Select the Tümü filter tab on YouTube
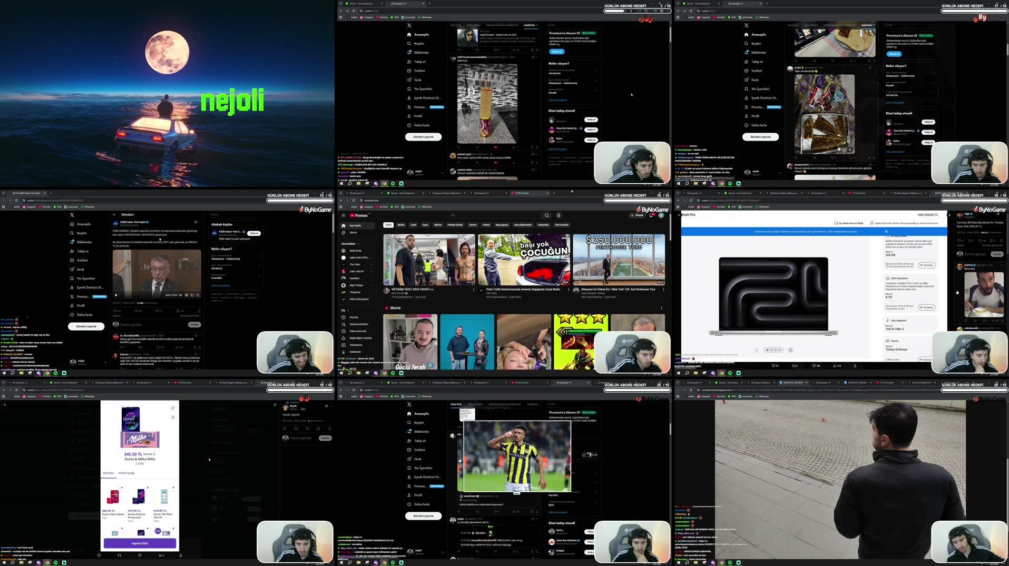 pos(388,225)
